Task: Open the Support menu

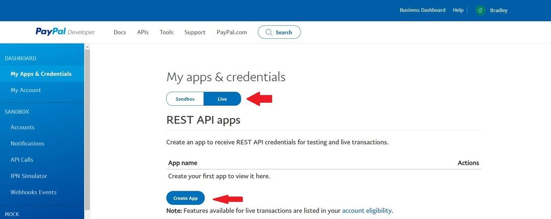Action: click(195, 32)
